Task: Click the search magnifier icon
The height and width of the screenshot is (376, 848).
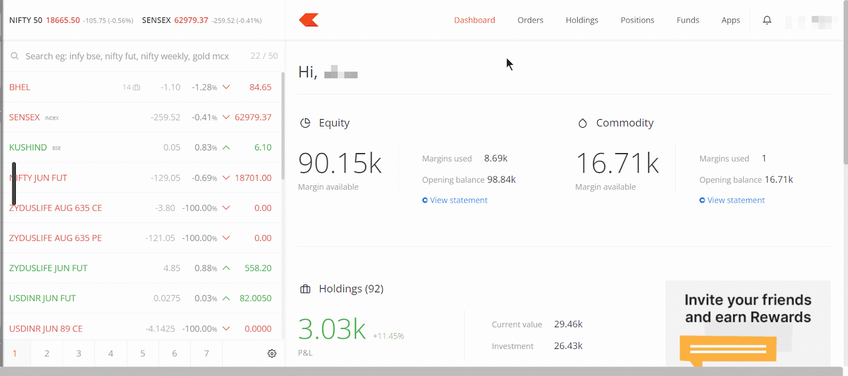Action: (x=15, y=56)
